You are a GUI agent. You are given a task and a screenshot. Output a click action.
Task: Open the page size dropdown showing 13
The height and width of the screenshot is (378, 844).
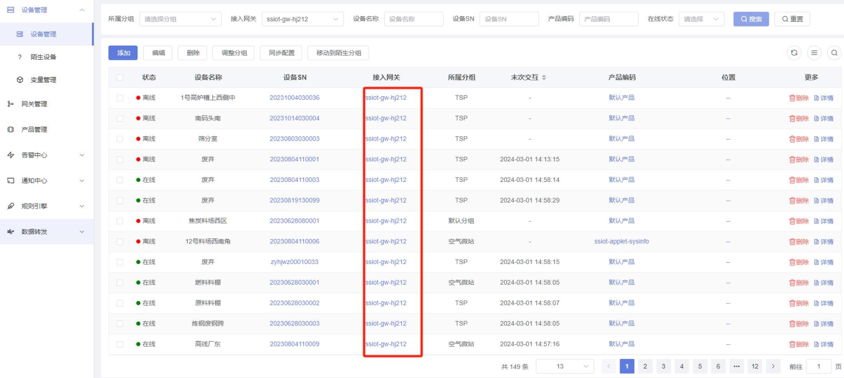[565, 366]
